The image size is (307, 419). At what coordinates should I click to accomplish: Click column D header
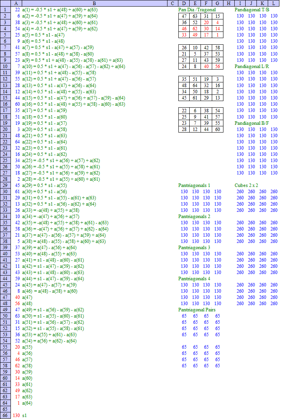point(184,3)
